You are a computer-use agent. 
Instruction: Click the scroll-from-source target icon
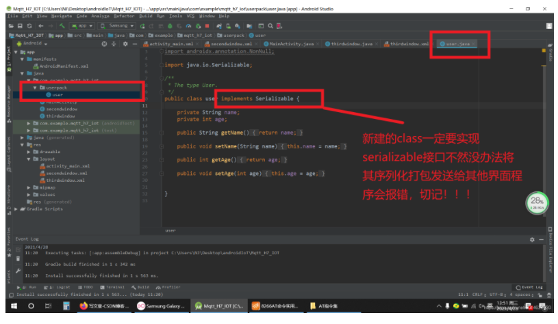pos(104,44)
